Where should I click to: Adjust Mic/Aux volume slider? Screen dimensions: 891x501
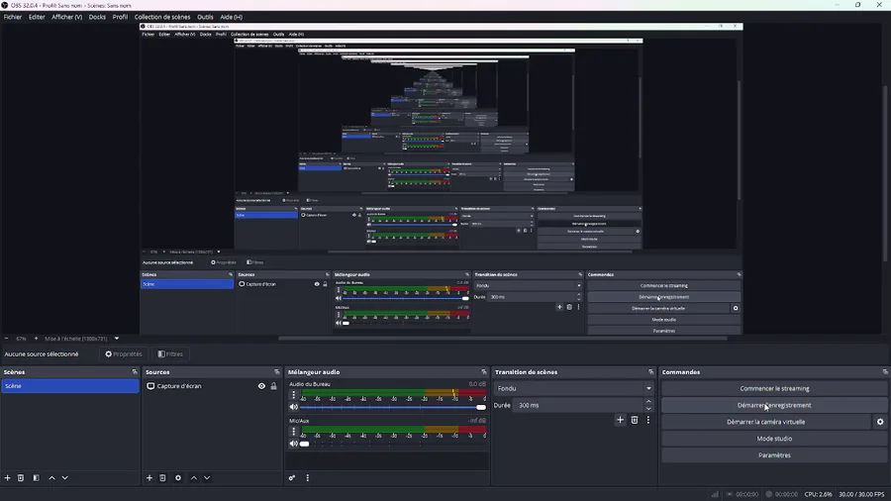[x=393, y=444]
